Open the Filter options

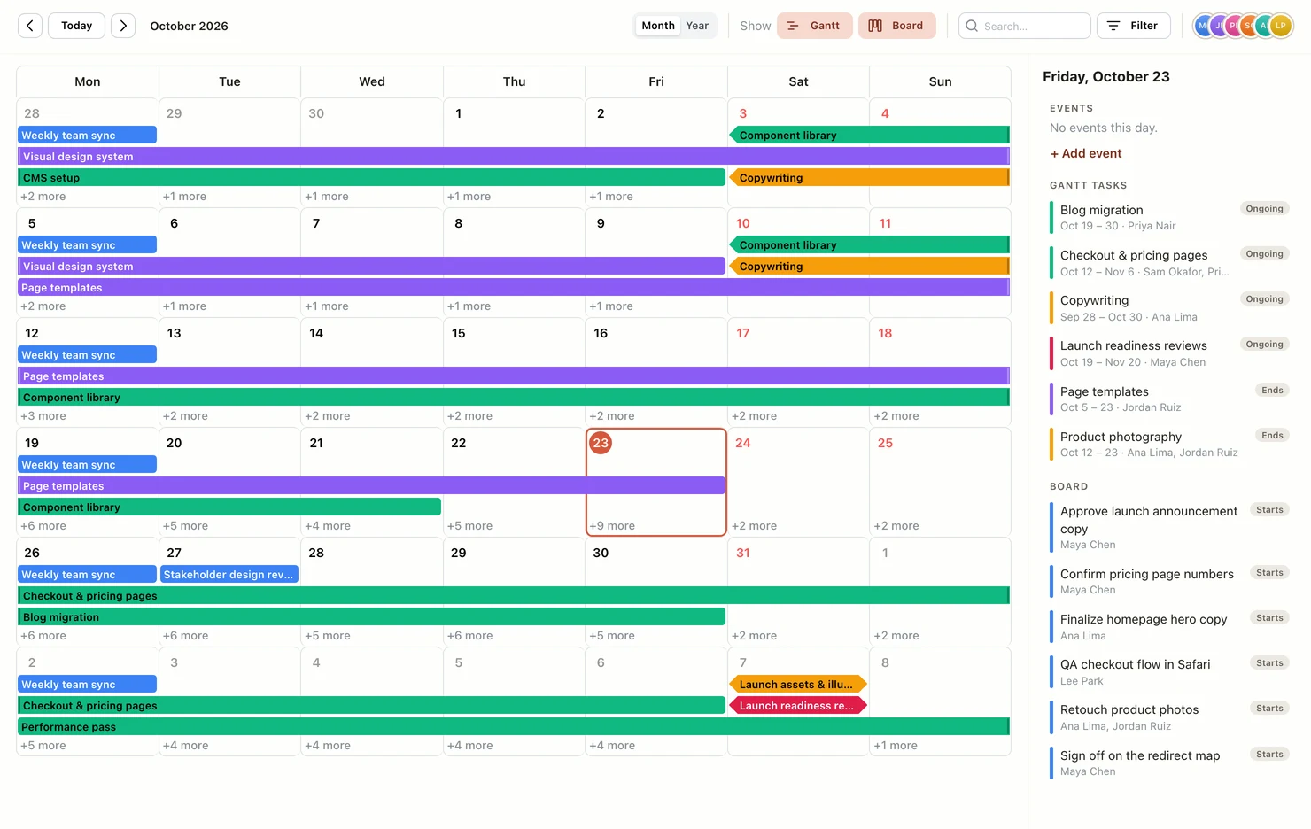click(1134, 26)
